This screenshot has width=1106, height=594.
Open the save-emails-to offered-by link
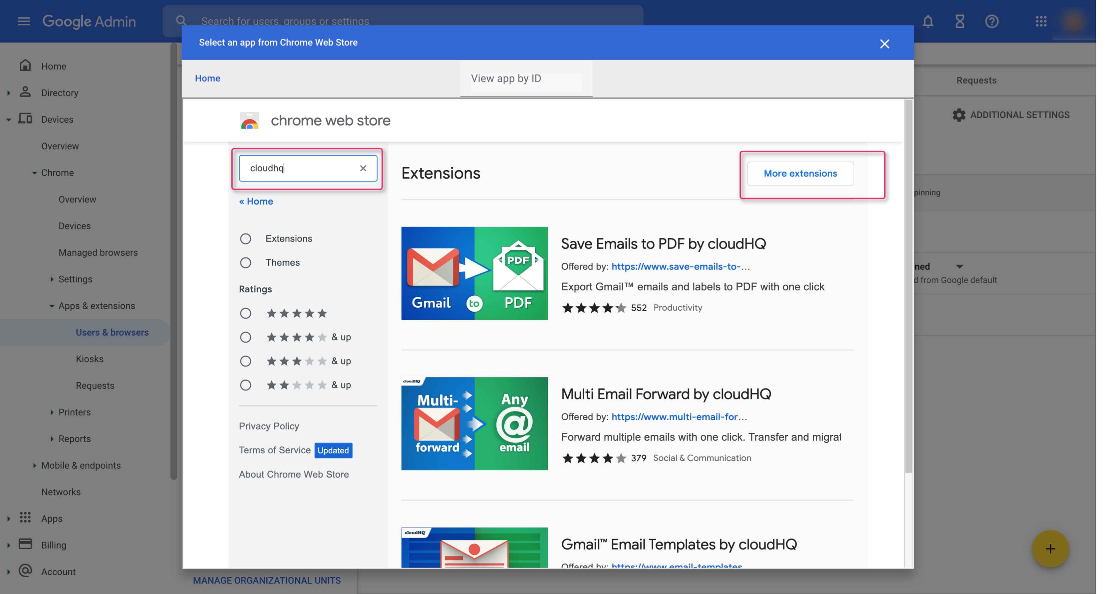click(x=681, y=266)
